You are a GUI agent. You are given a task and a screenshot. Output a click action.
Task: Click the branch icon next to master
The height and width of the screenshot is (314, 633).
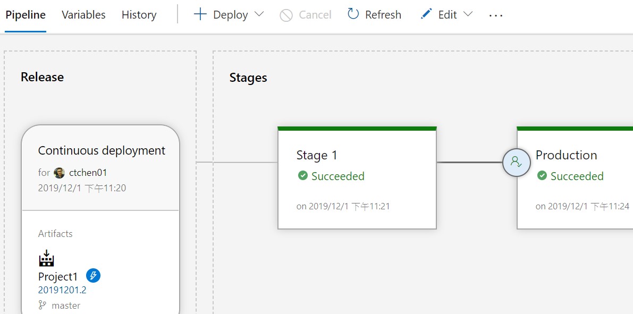tap(42, 304)
